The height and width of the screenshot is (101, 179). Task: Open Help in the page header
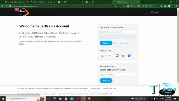pos(155,12)
